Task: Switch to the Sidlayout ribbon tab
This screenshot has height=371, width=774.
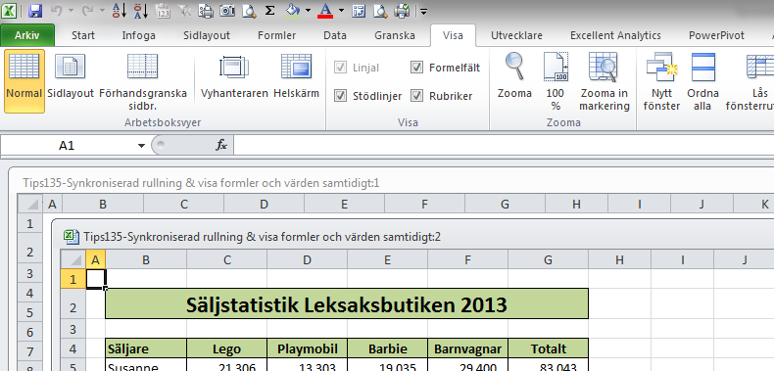Action: tap(207, 35)
